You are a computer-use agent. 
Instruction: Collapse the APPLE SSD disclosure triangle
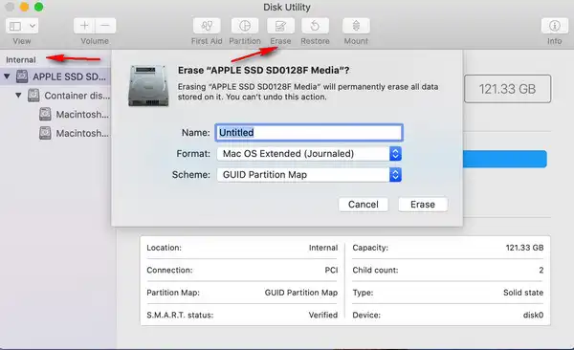point(7,77)
